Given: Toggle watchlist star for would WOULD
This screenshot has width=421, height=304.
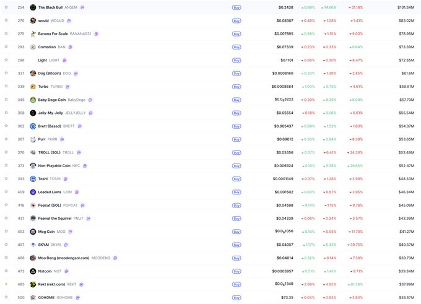Looking at the screenshot, I should [6, 20].
